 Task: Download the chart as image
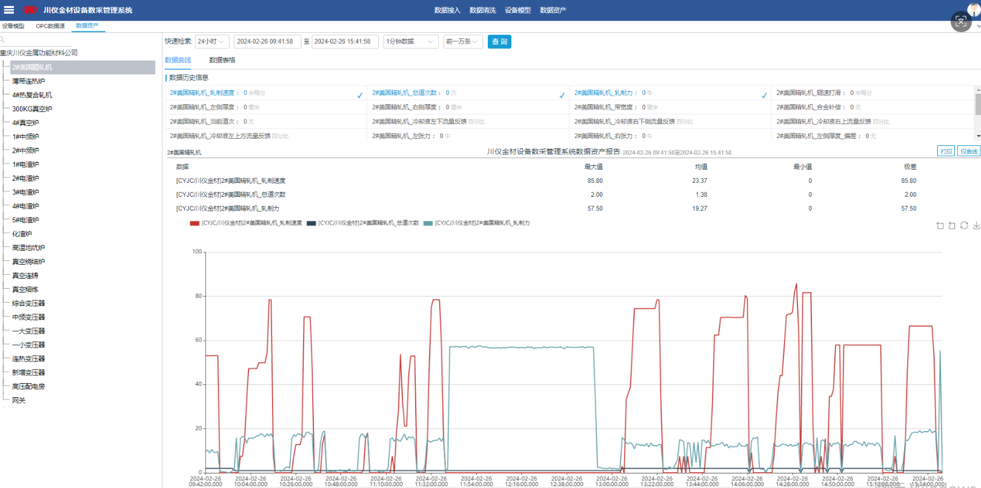(x=976, y=226)
